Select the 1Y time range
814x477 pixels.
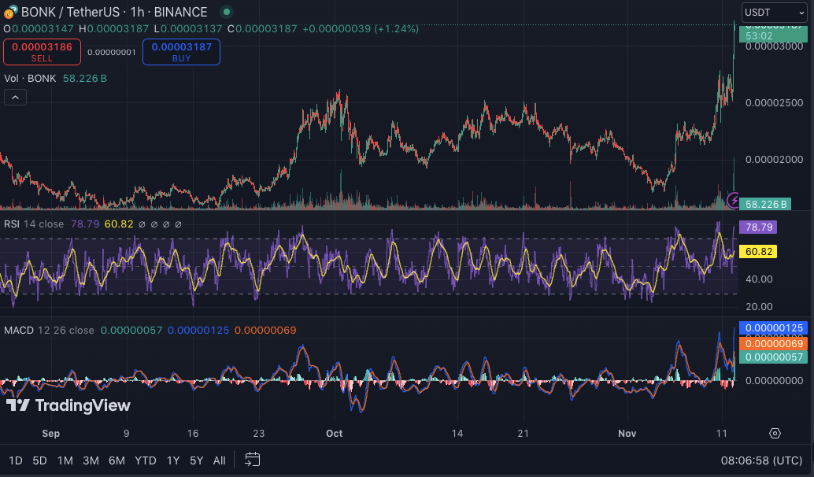point(173,460)
